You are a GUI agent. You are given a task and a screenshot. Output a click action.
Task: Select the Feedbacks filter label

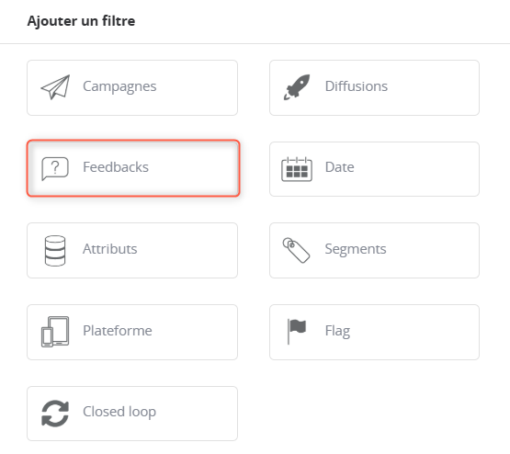click(116, 167)
